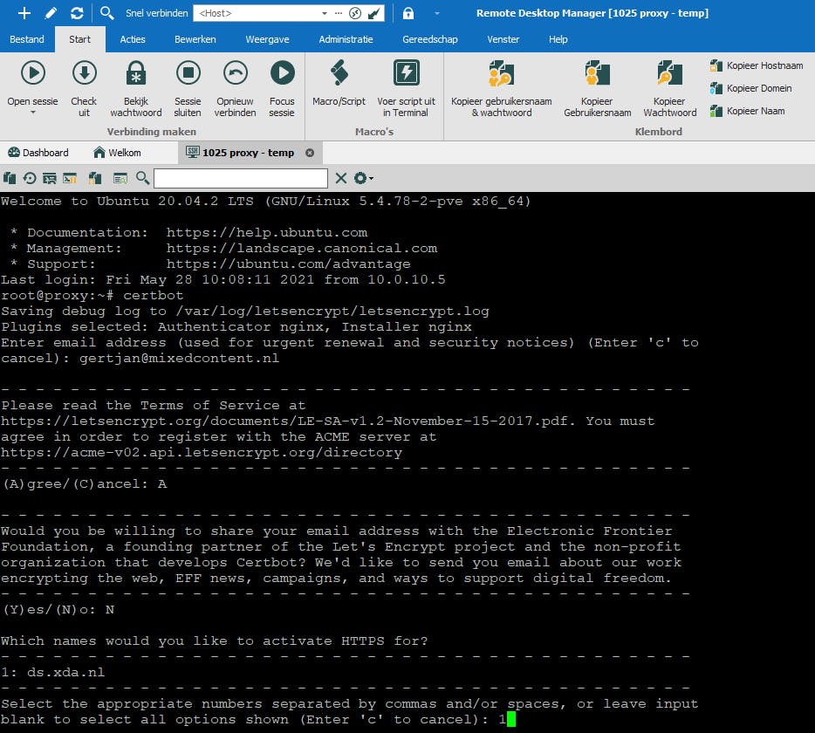Click the Kopieer Domein button

pyautogui.click(x=750, y=88)
